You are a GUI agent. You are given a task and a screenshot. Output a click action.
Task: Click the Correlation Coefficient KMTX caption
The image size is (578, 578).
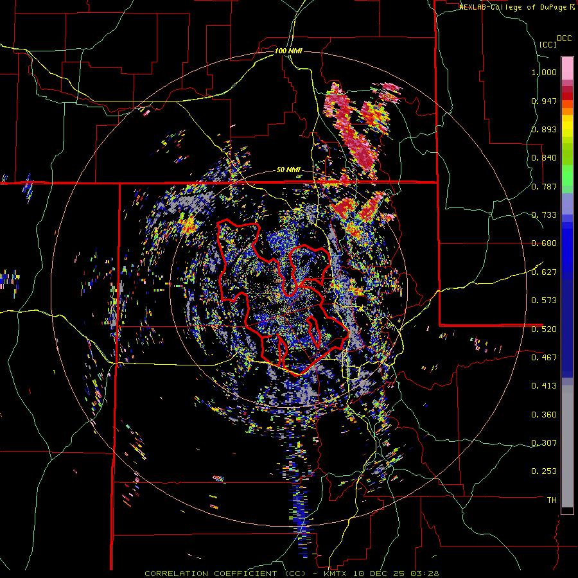point(292,574)
